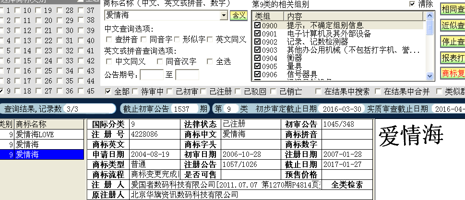This screenshot has height=200, width=465.
Task: Select the highlighted blue 爱情海 row
Action: pyautogui.click(x=42, y=154)
